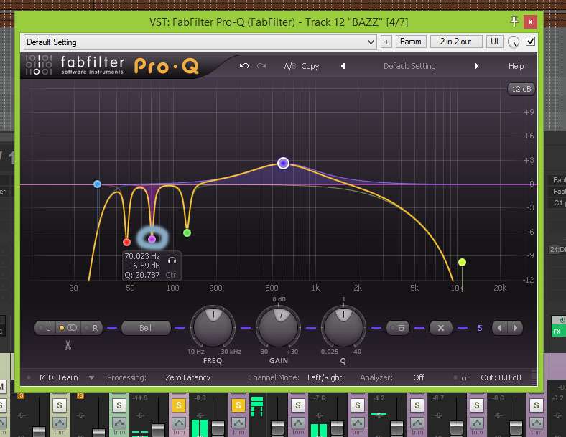
Task: Open the Left/Right channel mode menu
Action: 325,377
